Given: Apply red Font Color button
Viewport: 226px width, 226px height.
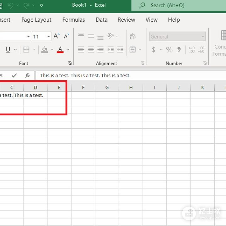Looking at the screenshot, I should (x=60, y=50).
